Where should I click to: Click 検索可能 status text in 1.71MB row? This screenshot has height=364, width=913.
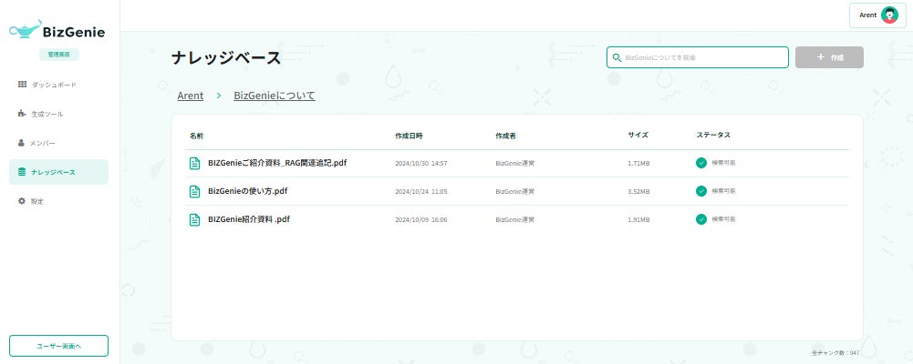coord(724,163)
